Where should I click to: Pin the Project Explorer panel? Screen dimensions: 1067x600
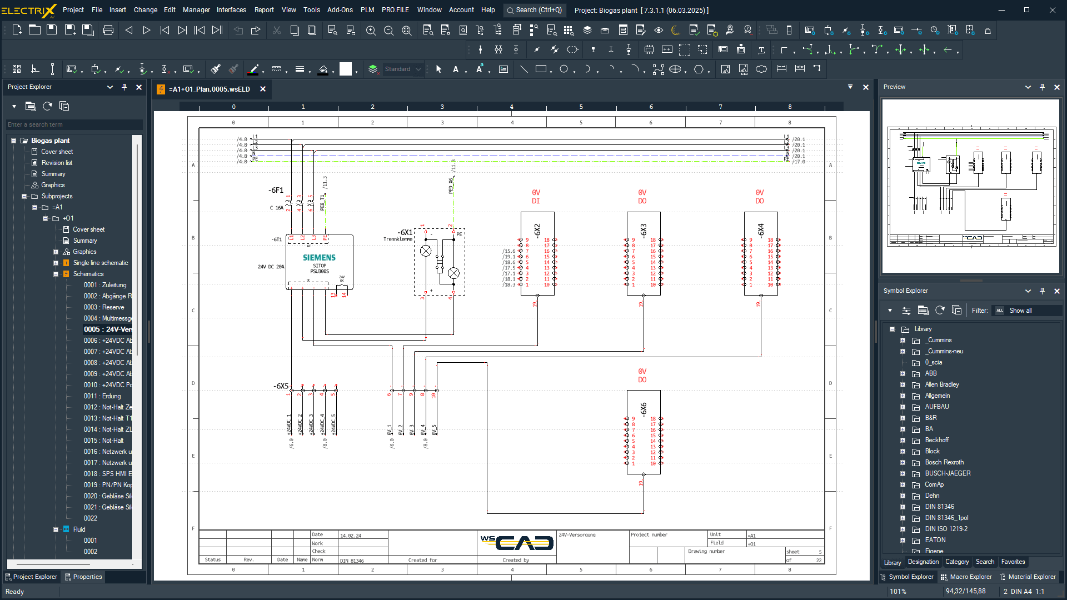pyautogui.click(x=124, y=87)
